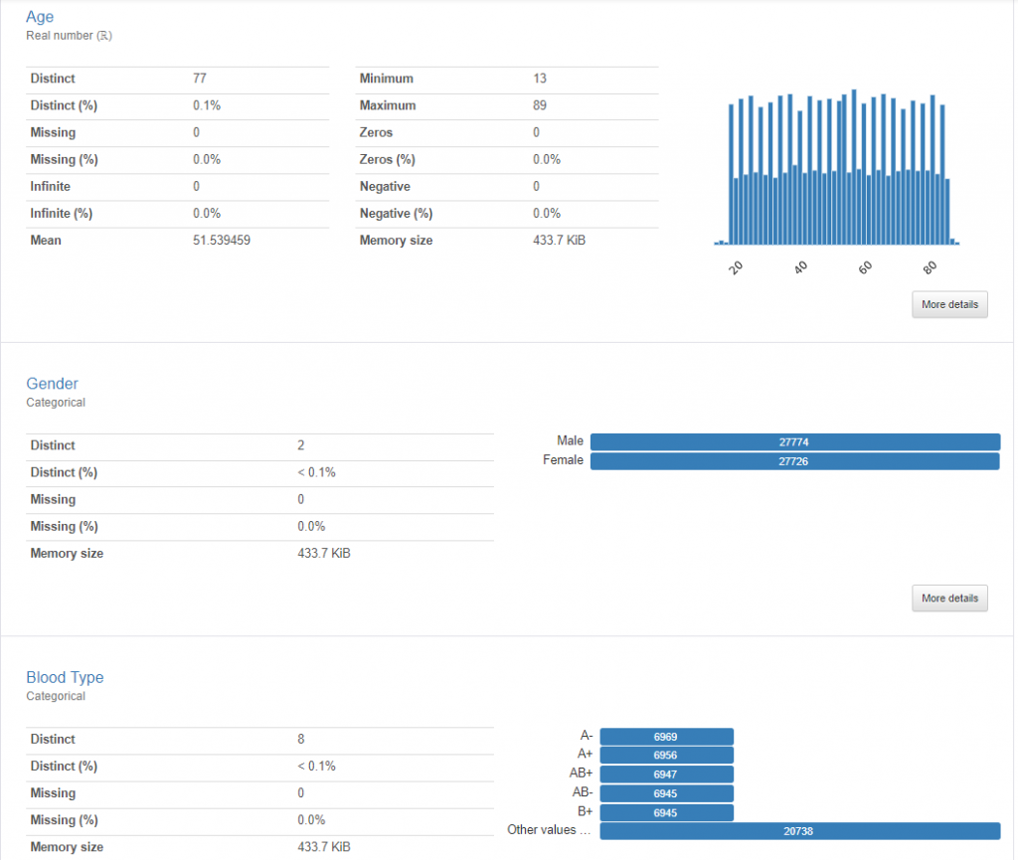Select the A- blood type bar 6969

coord(666,737)
